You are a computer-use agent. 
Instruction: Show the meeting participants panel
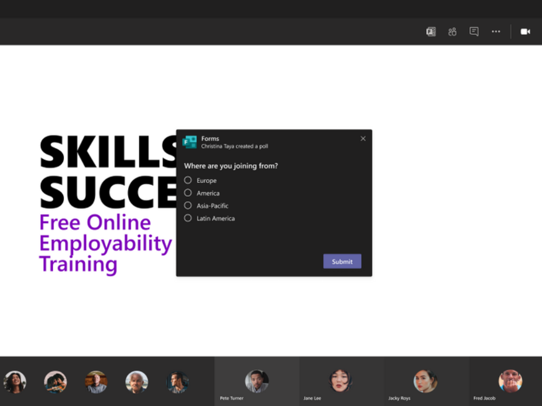452,32
